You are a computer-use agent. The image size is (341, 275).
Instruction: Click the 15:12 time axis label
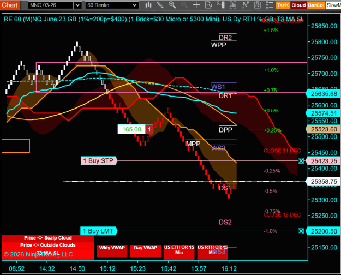[x=107, y=269]
